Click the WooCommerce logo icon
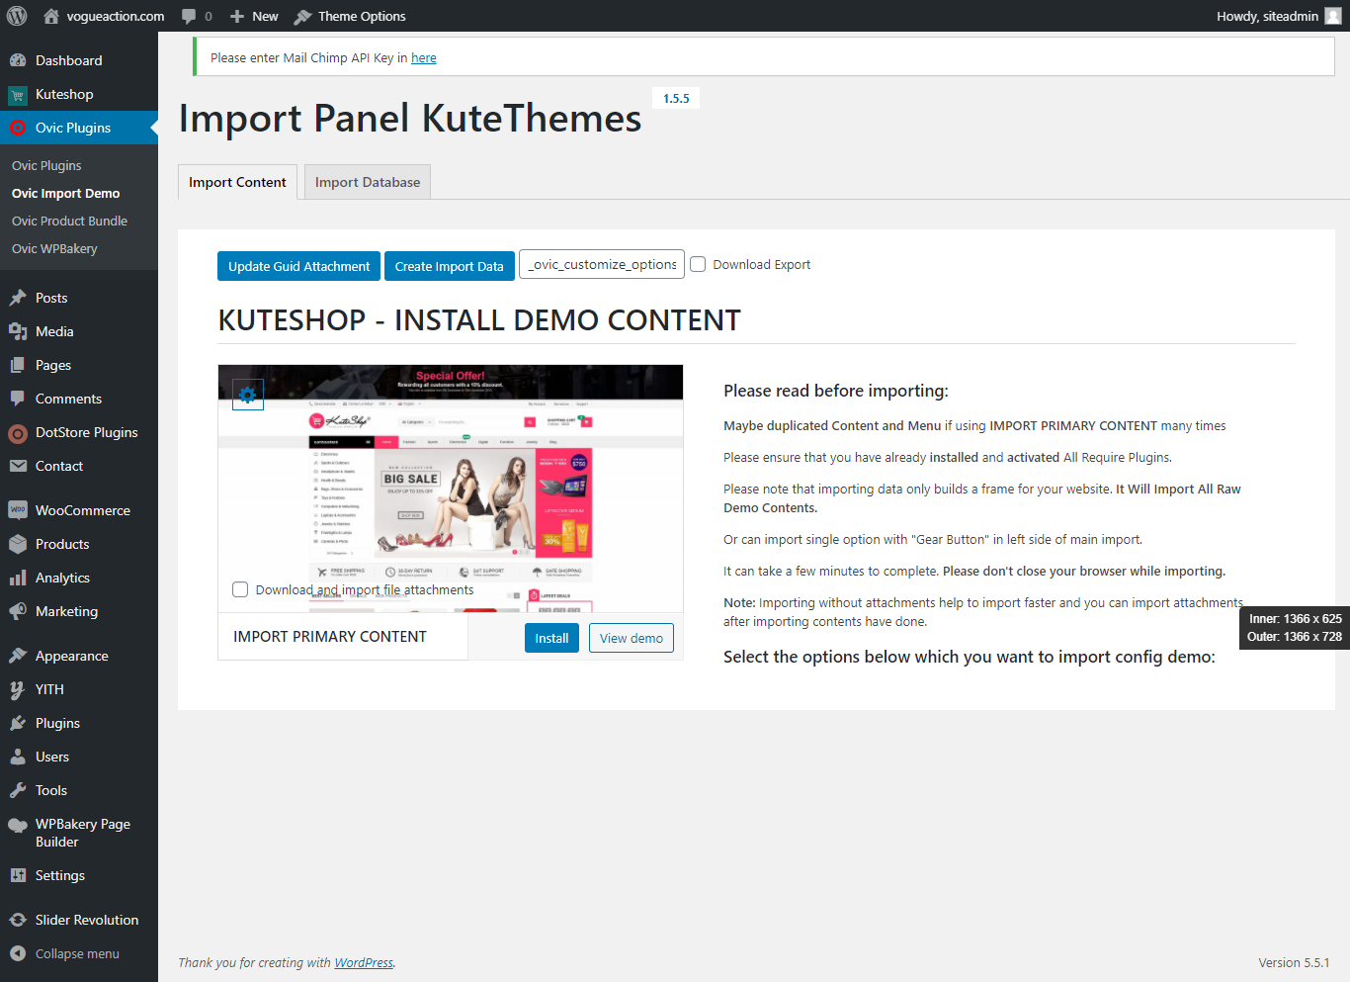This screenshot has width=1350, height=982. tap(18, 510)
